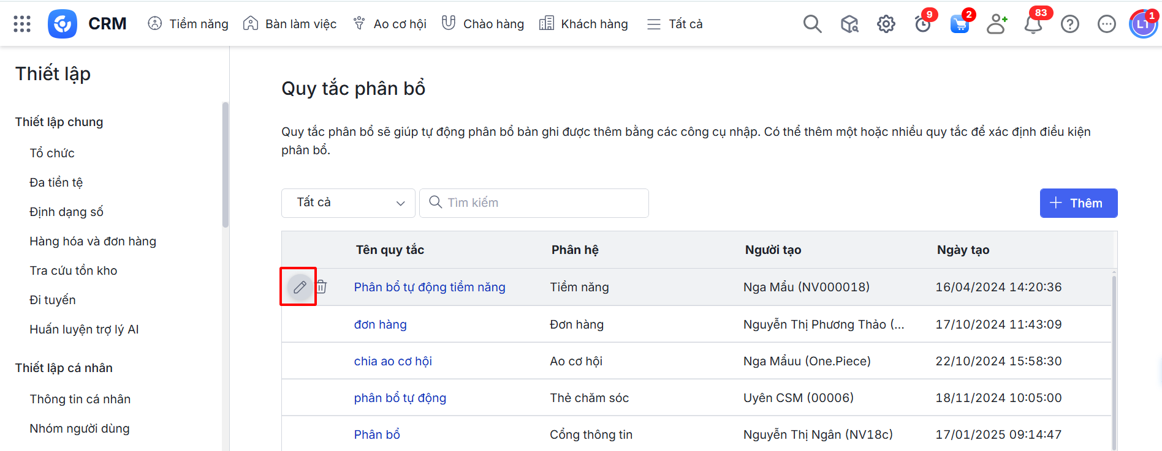
Task: Click the add user icon
Action: click(x=997, y=24)
